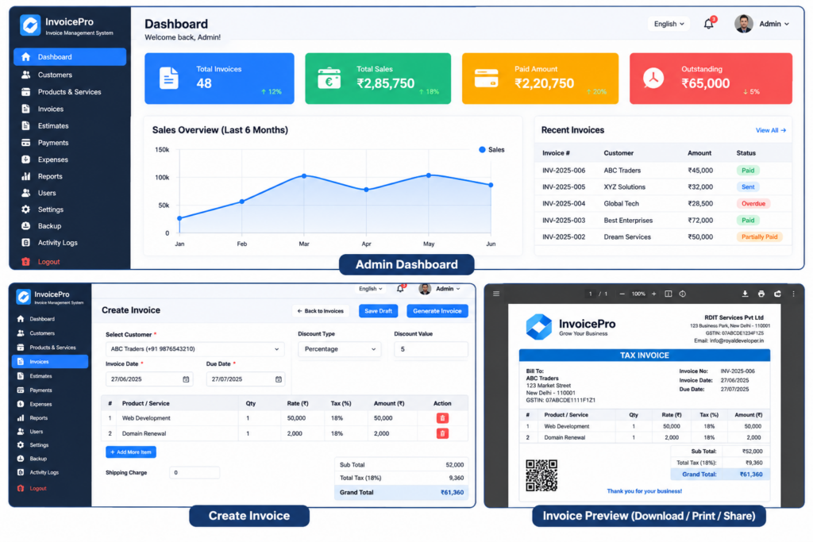Click the dashboard notification bell icon
The height and width of the screenshot is (542, 813).
point(708,24)
